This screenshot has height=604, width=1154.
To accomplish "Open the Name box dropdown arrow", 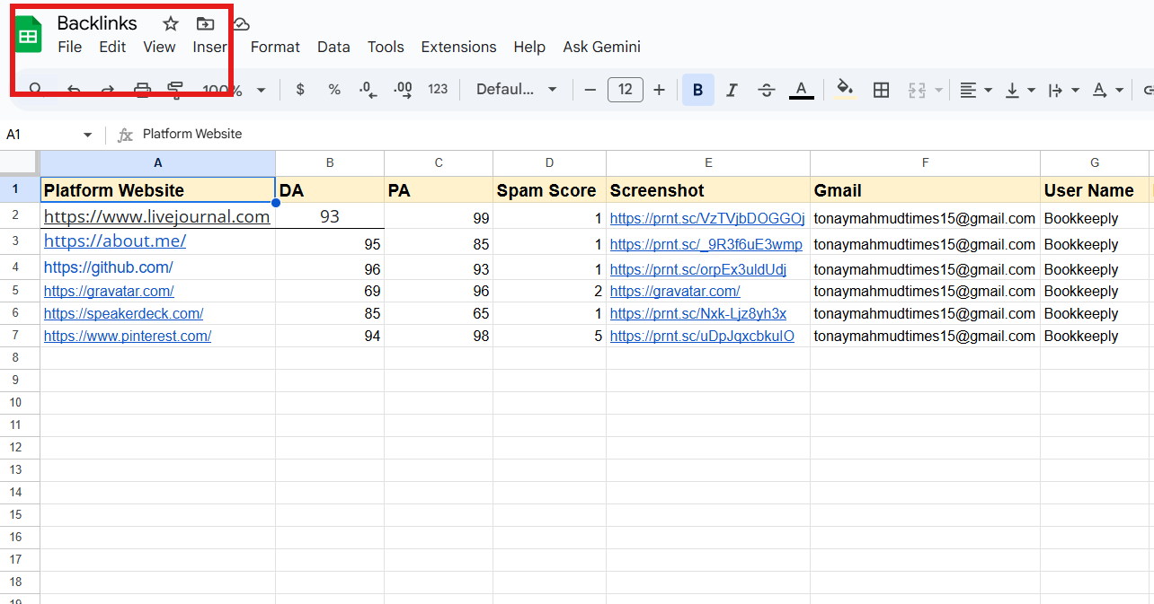I will tap(87, 135).
